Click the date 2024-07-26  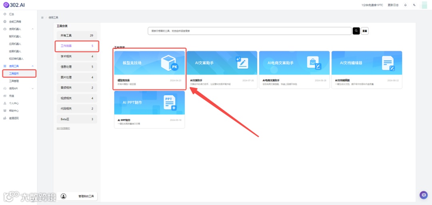click(x=248, y=80)
